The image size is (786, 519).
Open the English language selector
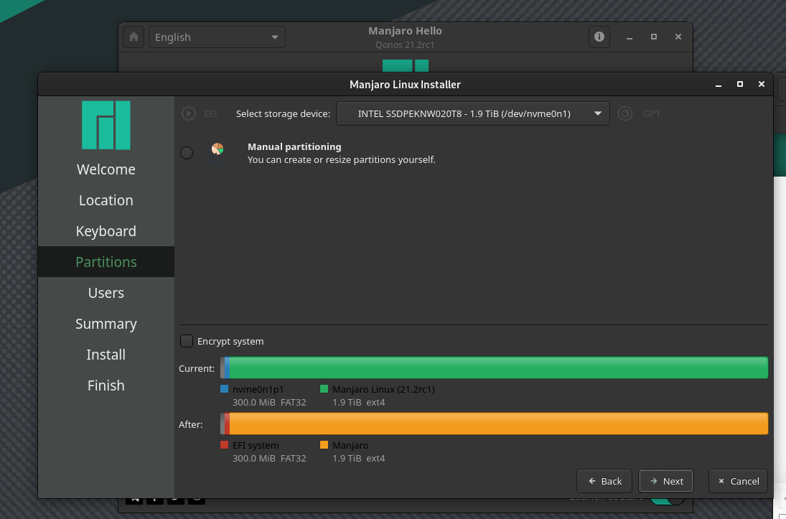pos(216,37)
